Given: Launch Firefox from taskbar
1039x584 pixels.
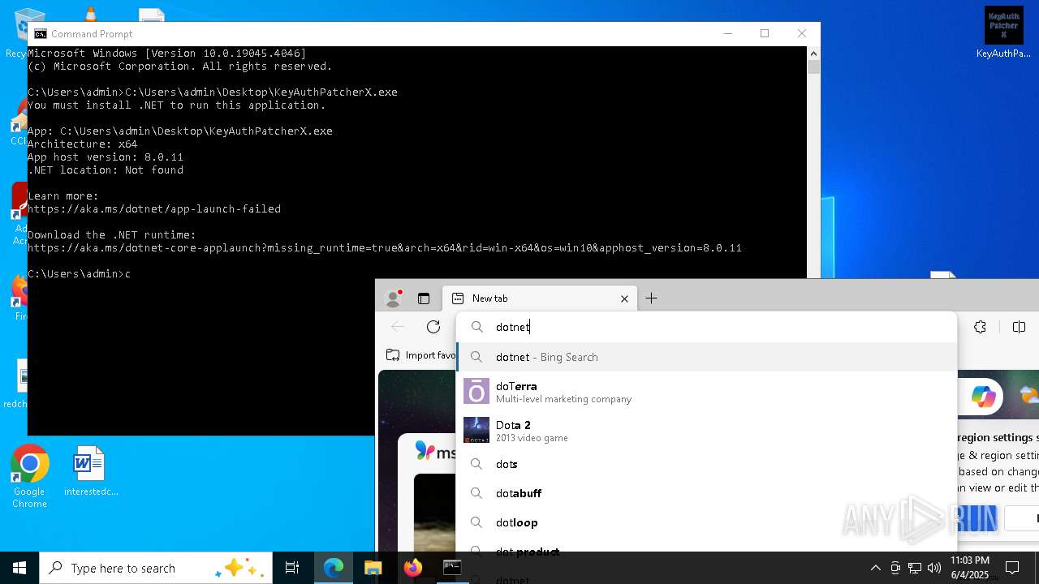Looking at the screenshot, I should 413,568.
